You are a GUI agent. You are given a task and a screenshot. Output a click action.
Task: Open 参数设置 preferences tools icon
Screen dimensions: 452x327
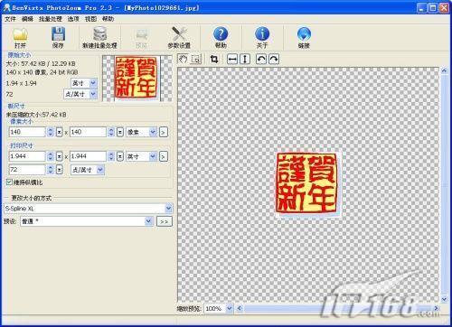(179, 38)
